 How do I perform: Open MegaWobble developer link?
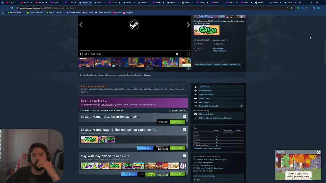219,48
